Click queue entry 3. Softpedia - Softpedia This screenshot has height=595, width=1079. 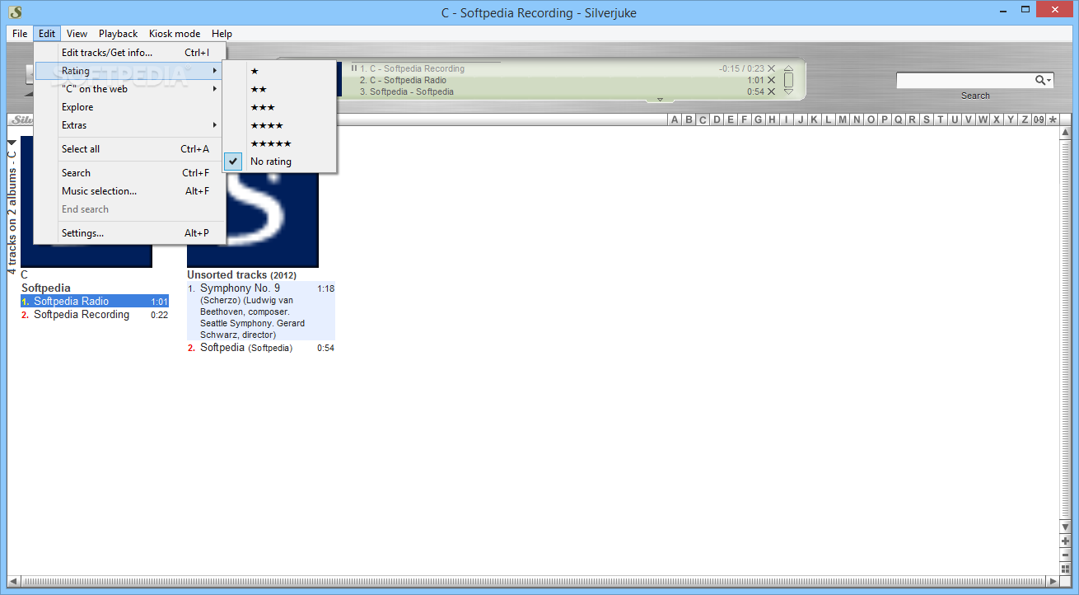pyautogui.click(x=406, y=92)
